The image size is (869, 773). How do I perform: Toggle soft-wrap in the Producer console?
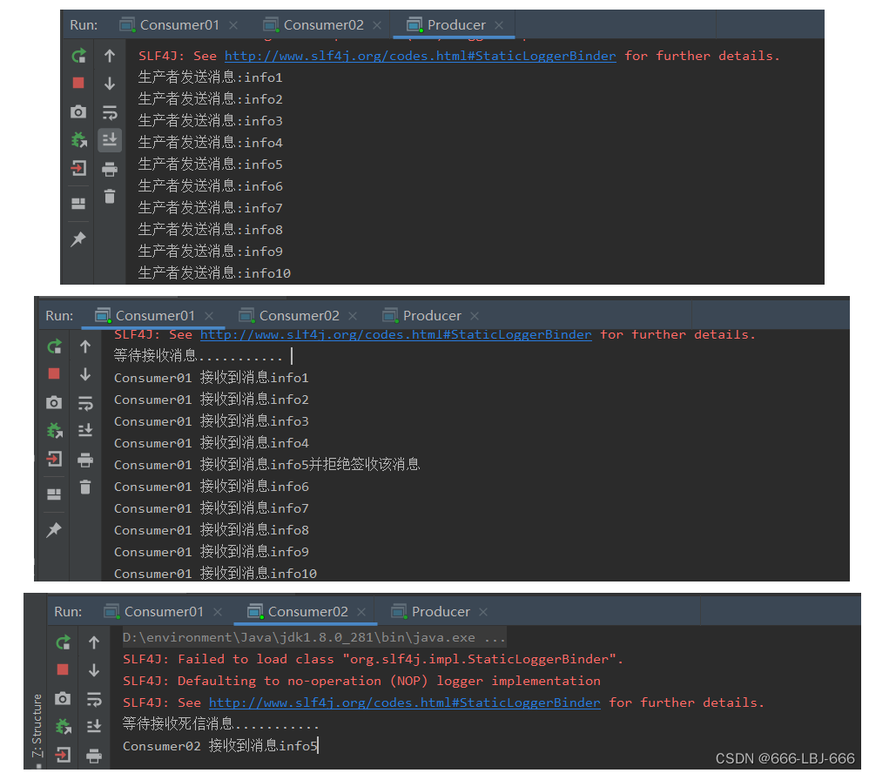[x=110, y=112]
